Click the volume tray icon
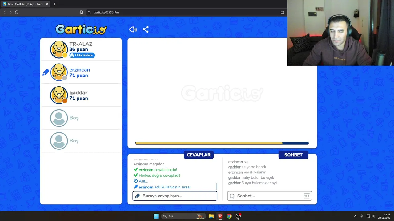Image resolution: width=394 pixels, height=221 pixels. (x=373, y=216)
